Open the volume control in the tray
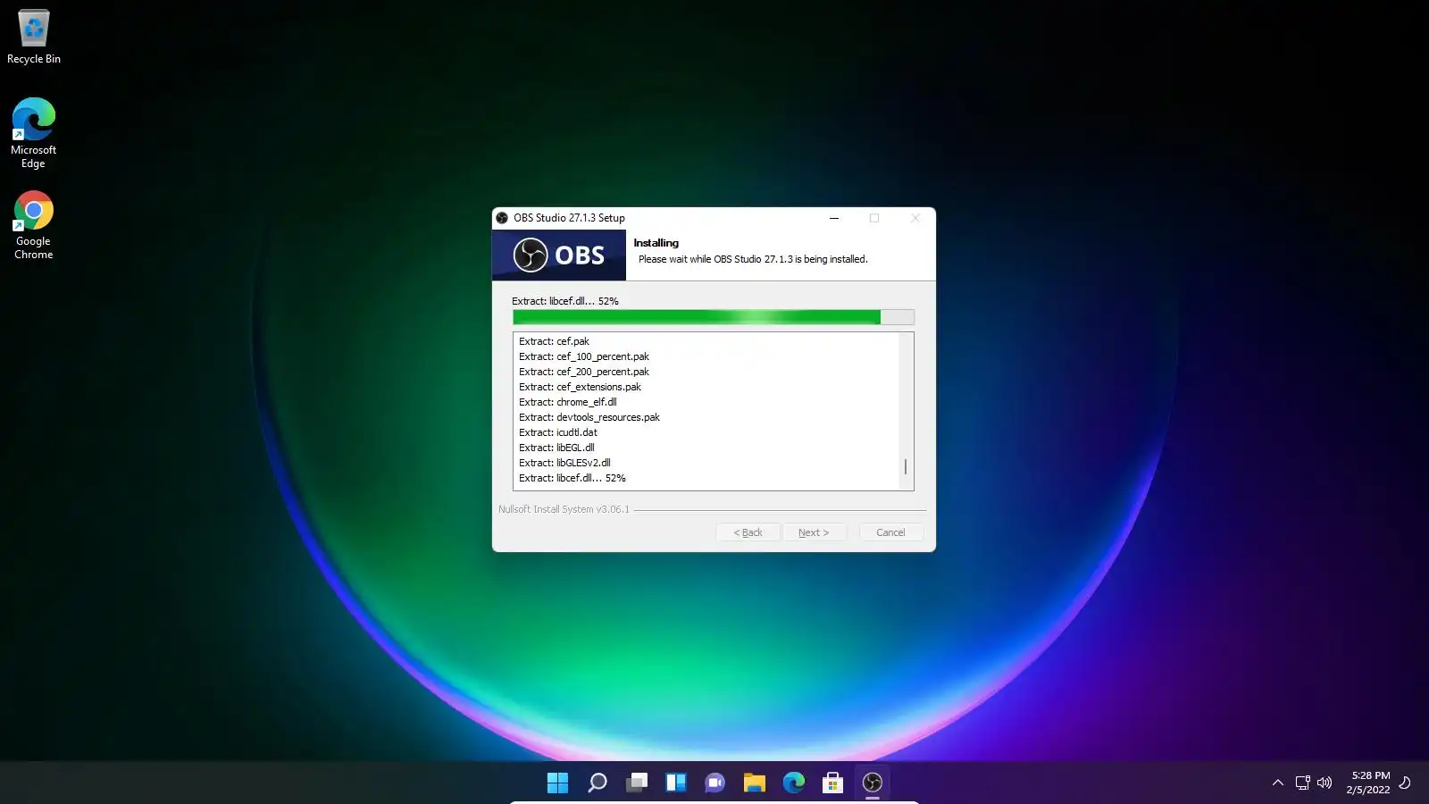Screen dimensions: 1429x804 1325,783
